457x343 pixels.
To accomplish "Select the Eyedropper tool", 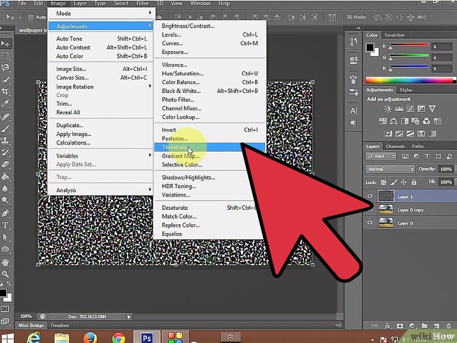I will 5,103.
